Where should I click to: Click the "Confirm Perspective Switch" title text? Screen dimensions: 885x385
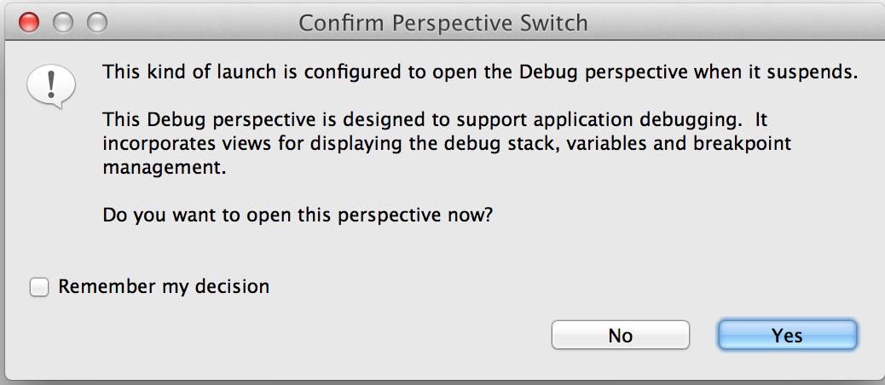442,22
